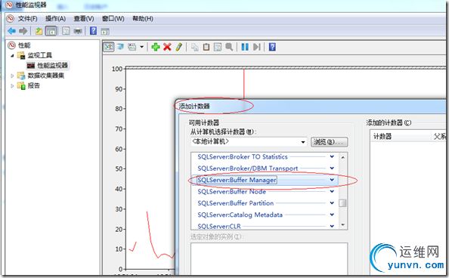
Task: Expand SQLServer:Buffer Node chevron
Action: pos(332,191)
